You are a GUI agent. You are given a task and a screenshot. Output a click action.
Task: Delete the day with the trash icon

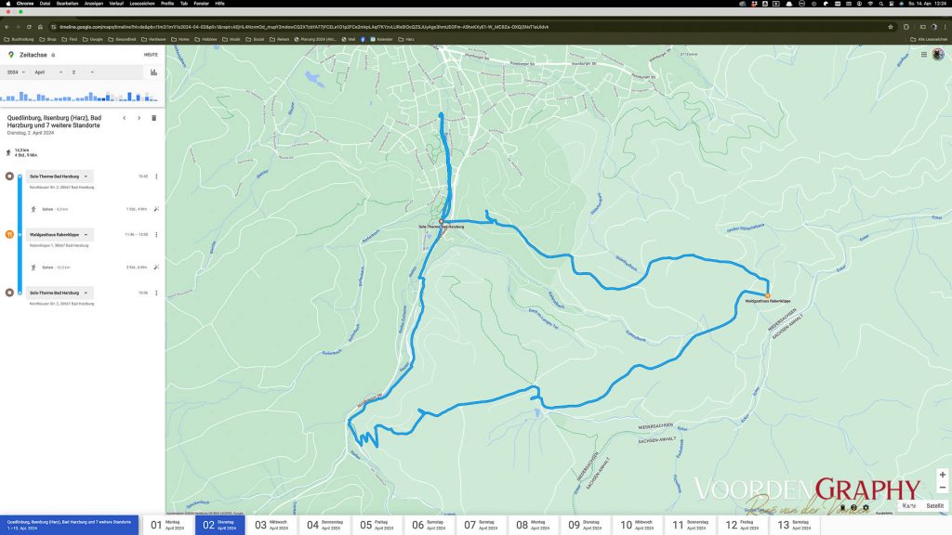coord(153,118)
